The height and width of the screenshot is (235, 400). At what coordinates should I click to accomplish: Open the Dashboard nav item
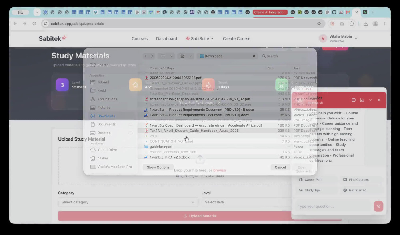(166, 38)
